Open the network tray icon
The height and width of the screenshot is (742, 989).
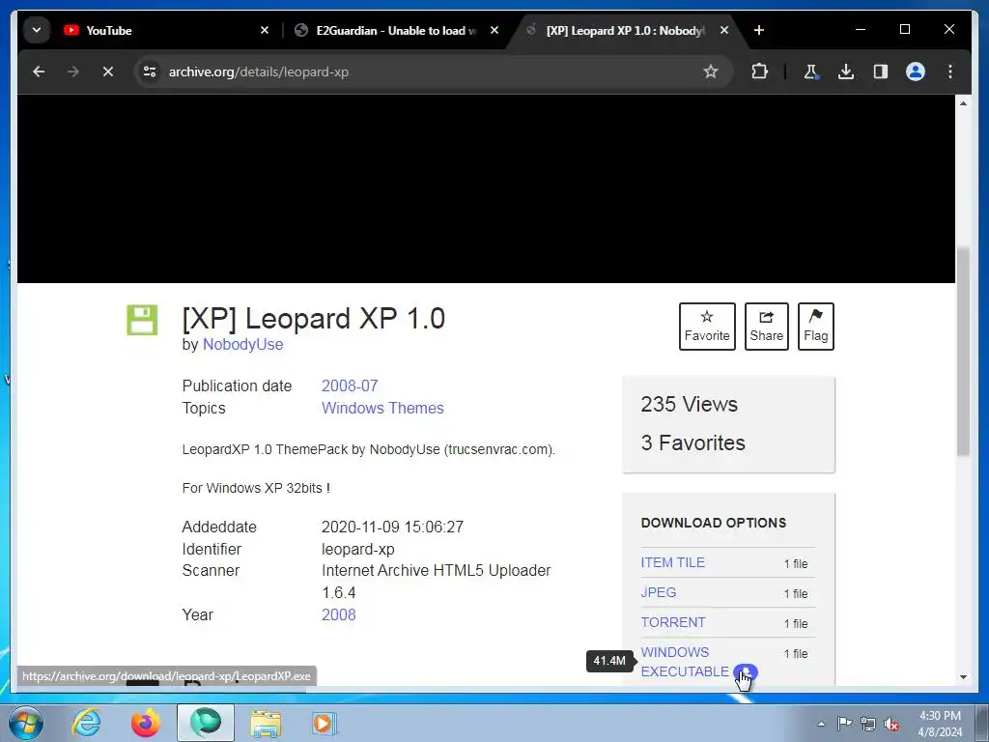(868, 724)
